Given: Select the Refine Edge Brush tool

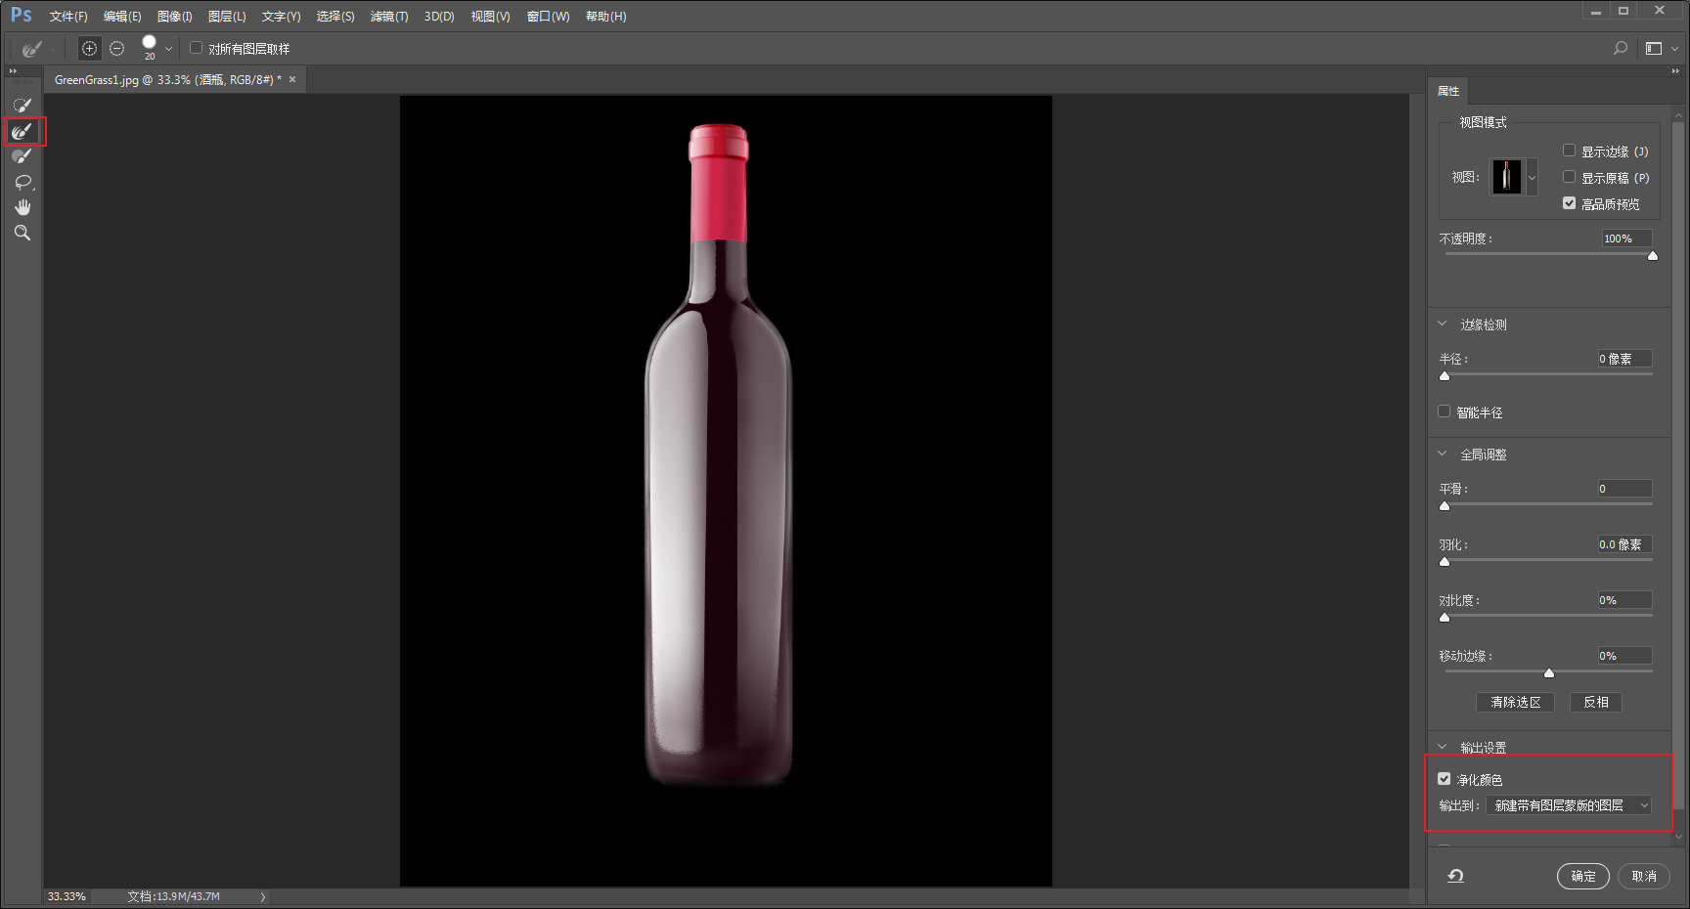Looking at the screenshot, I should 22,131.
